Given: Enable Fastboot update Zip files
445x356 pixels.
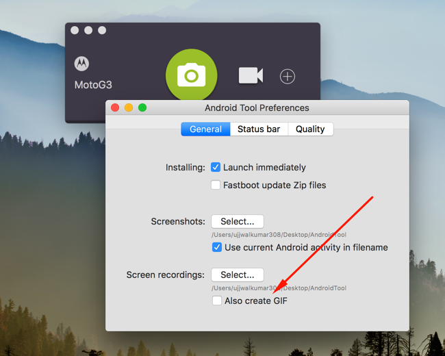Looking at the screenshot, I should click(216, 185).
